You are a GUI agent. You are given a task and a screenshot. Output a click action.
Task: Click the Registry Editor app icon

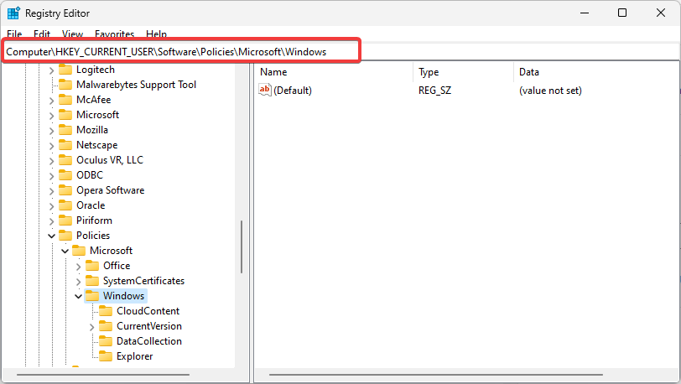click(x=13, y=13)
